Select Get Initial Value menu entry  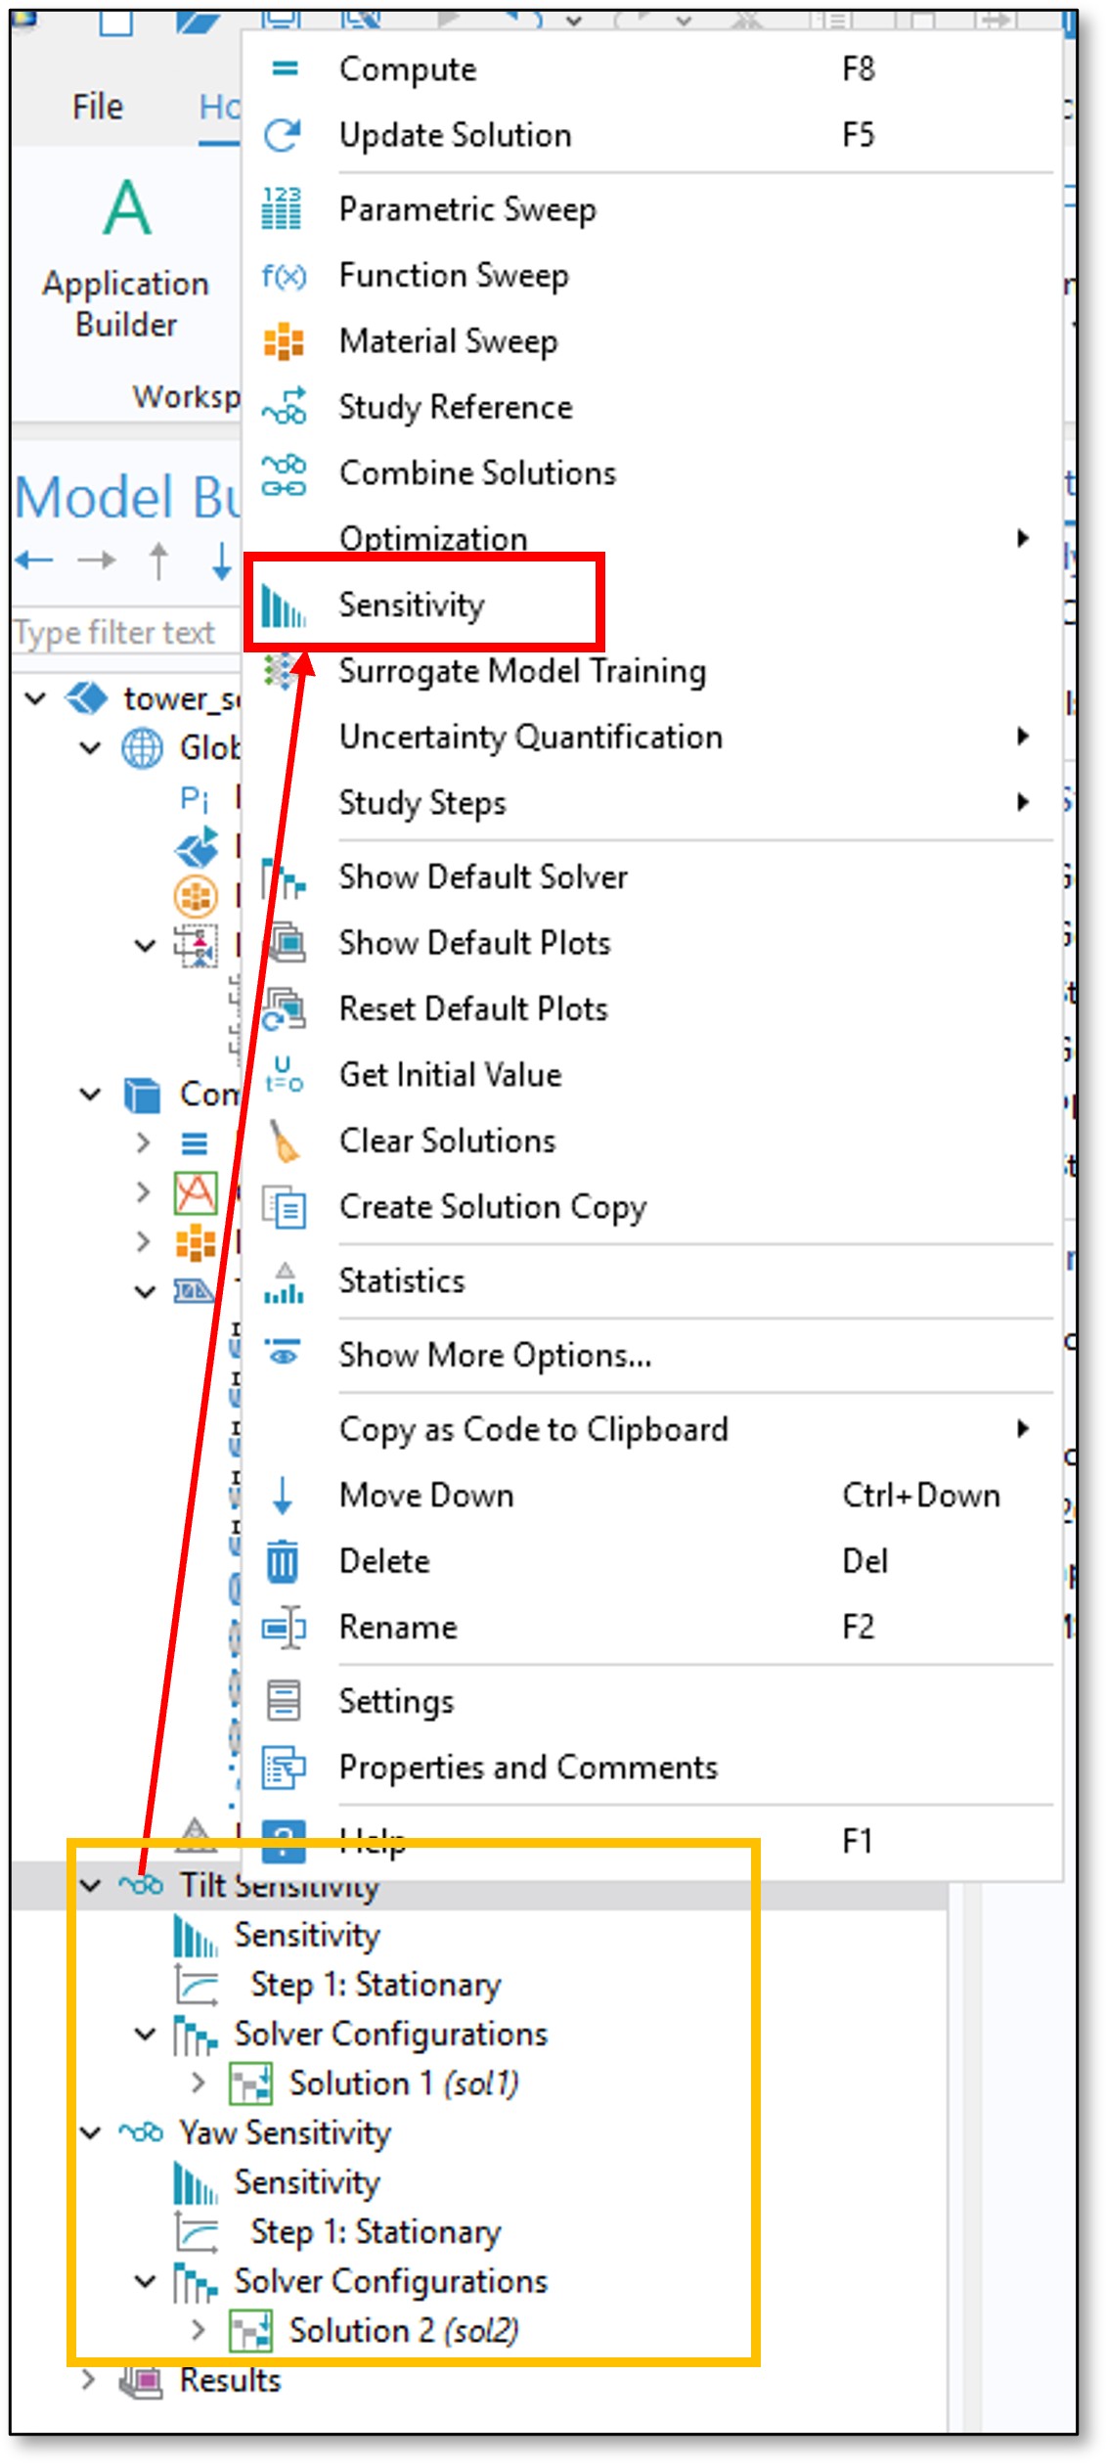point(450,1075)
